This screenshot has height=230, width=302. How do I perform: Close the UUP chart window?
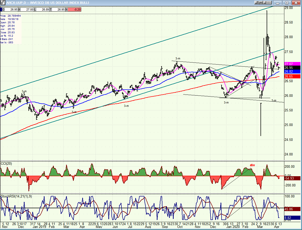(296, 3)
